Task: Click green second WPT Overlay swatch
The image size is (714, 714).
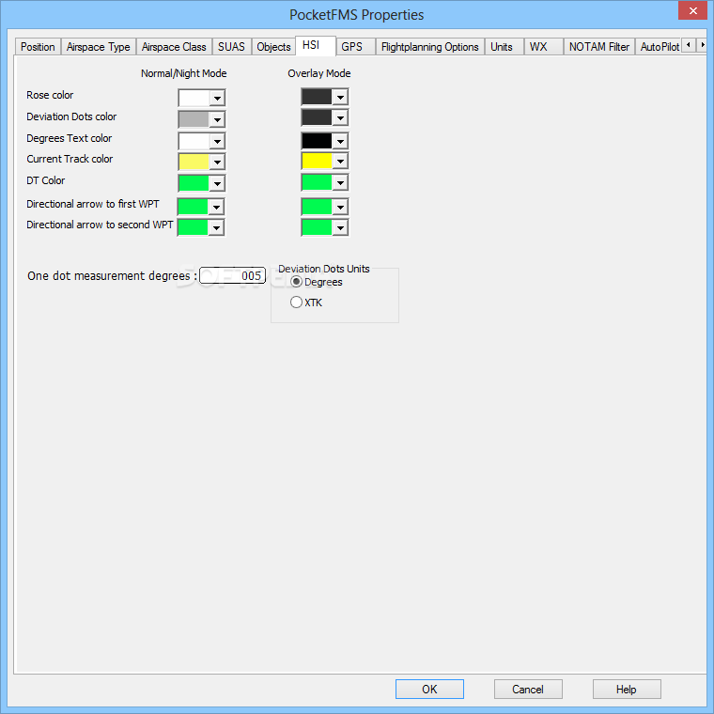Action: [317, 227]
